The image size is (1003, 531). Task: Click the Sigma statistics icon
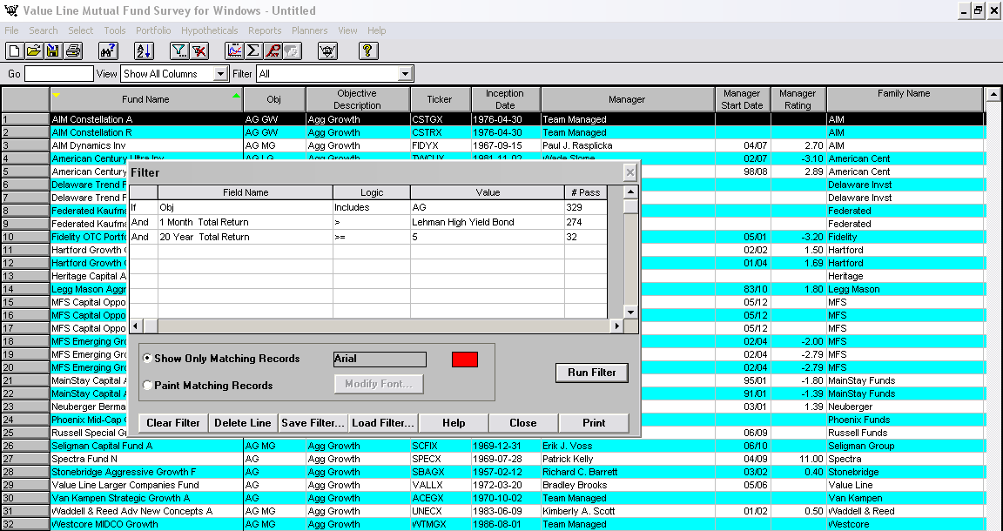253,51
